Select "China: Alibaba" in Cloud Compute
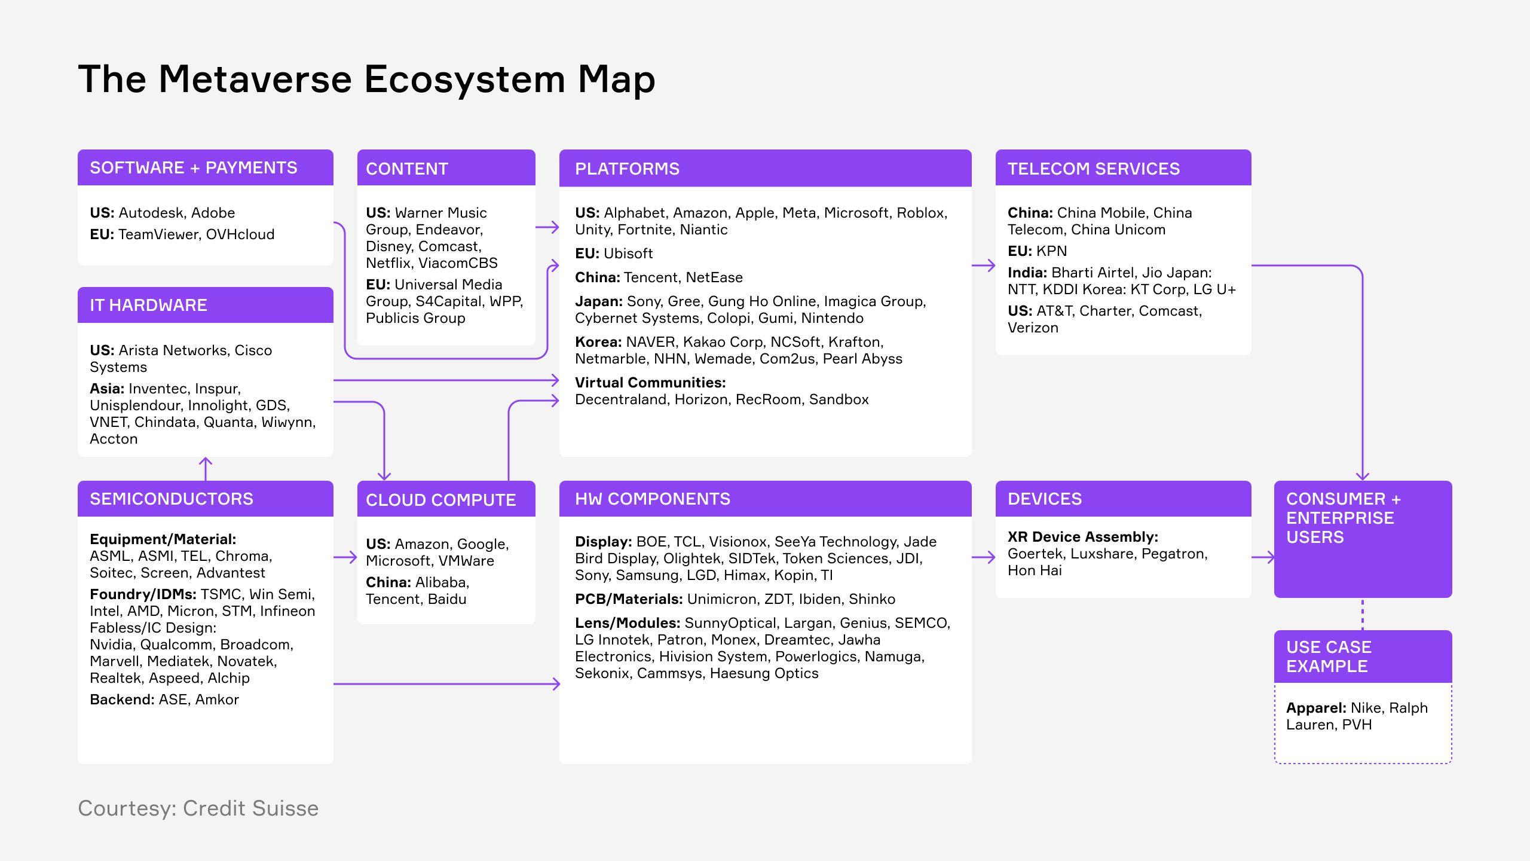This screenshot has height=861, width=1530. coord(418,582)
